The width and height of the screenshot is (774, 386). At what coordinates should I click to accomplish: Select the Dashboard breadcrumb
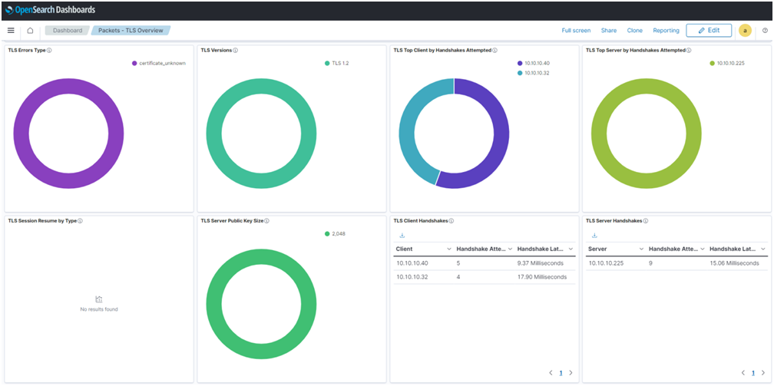pyautogui.click(x=67, y=31)
